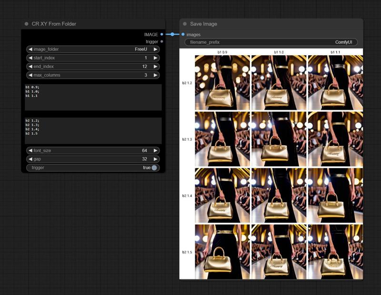Click the 'b1 1.0' column label in preview grid
Screen dimensions: 381x295
[279, 52]
